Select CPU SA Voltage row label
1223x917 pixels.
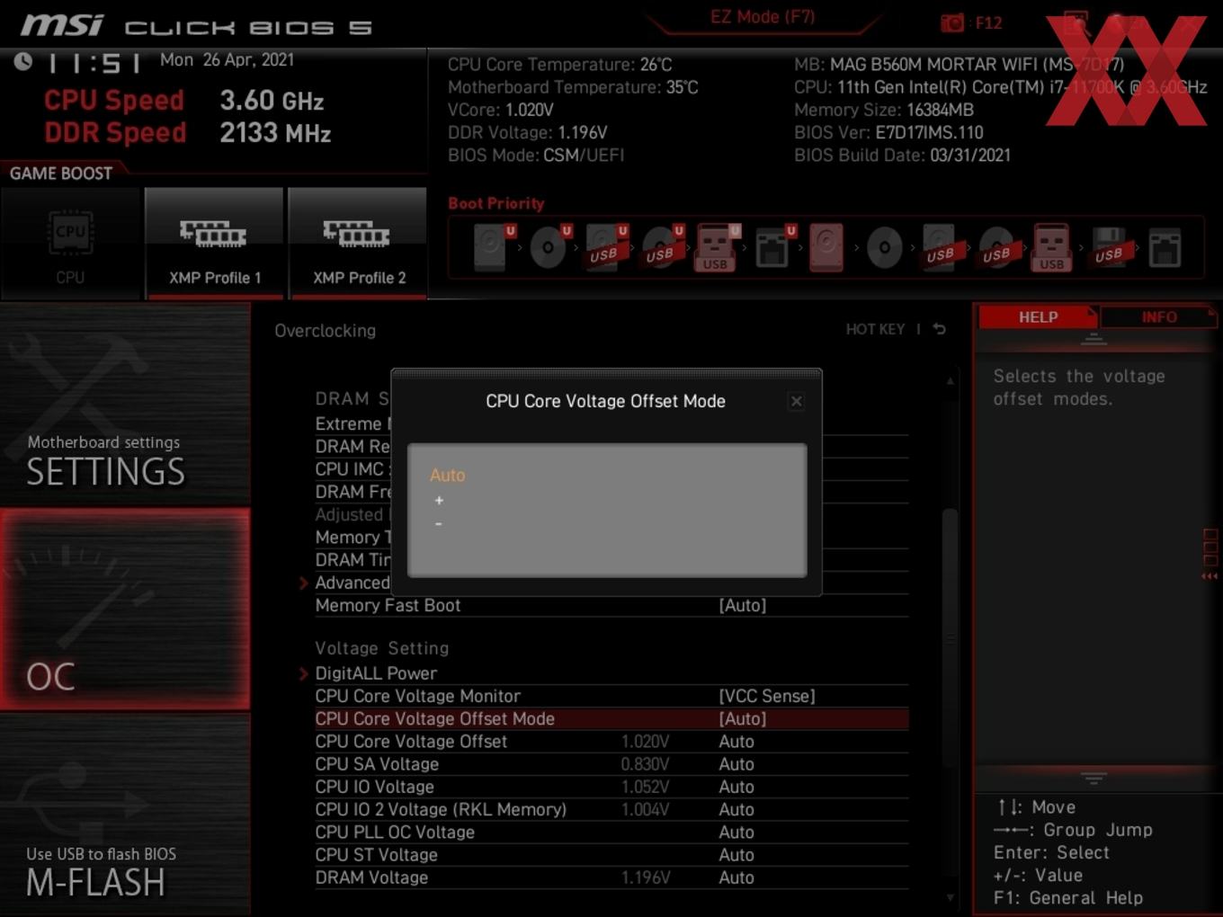pyautogui.click(x=377, y=764)
